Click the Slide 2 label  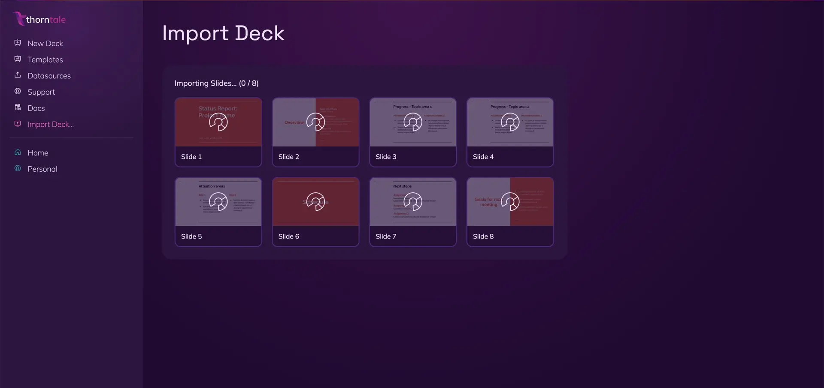289,157
